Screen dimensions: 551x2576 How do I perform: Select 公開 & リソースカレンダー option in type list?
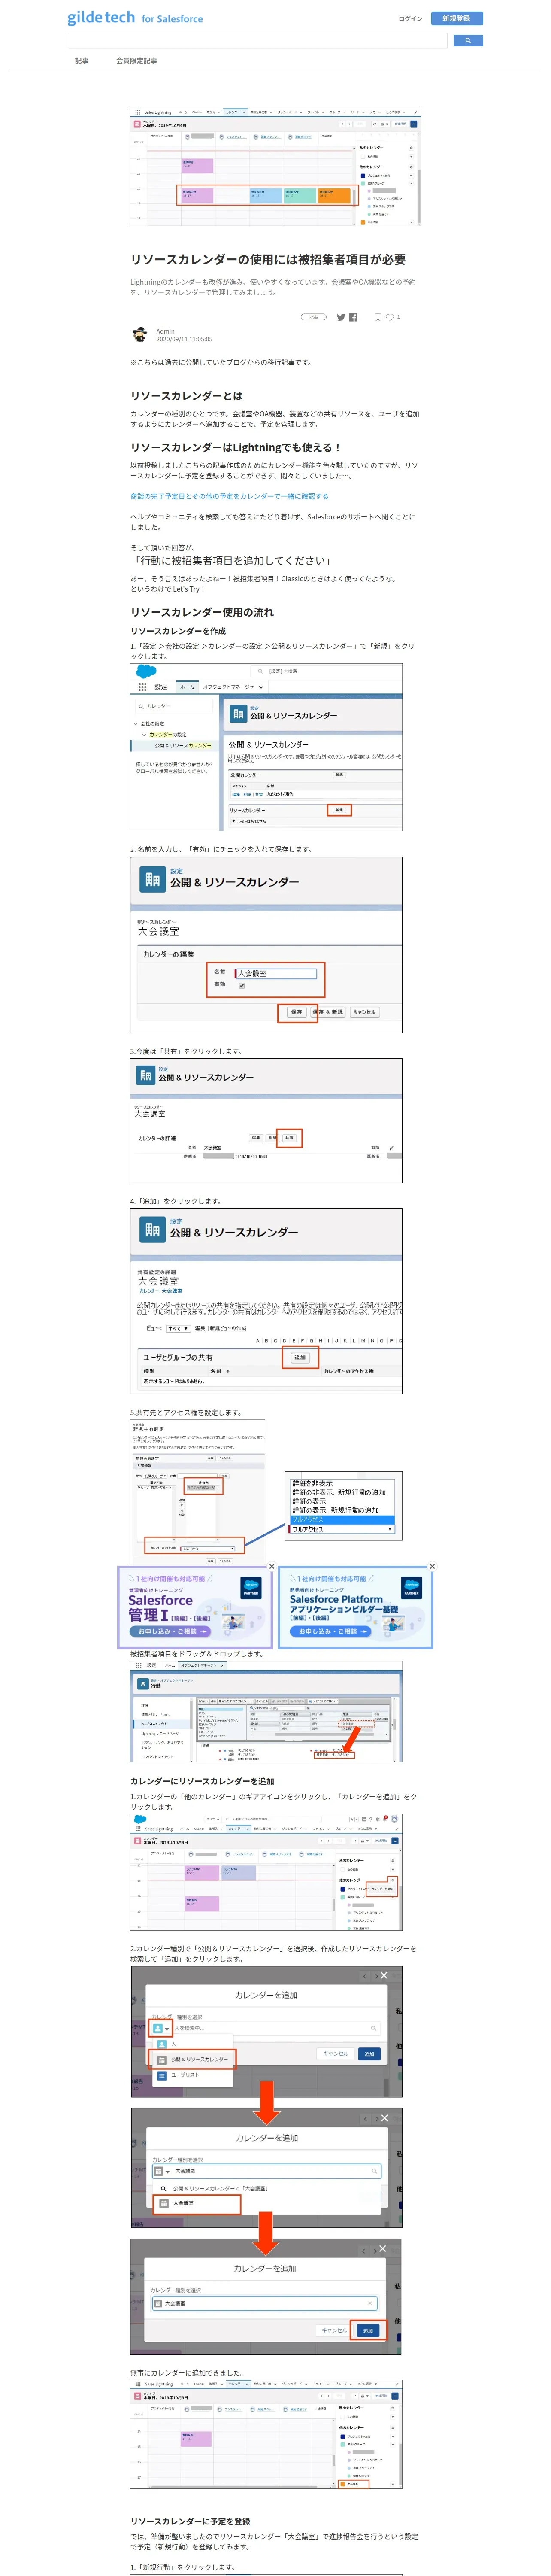tap(193, 2059)
